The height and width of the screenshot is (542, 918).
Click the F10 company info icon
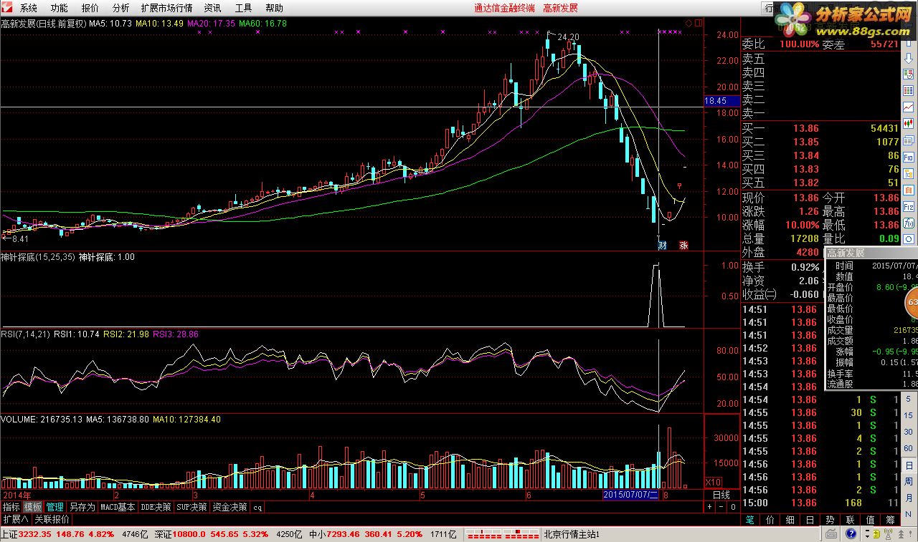coord(909,157)
